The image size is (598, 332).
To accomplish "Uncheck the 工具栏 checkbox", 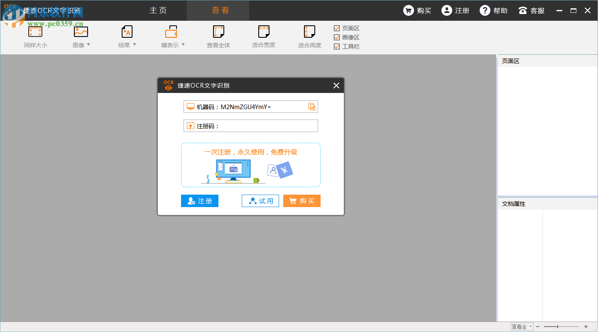I will click(x=337, y=46).
